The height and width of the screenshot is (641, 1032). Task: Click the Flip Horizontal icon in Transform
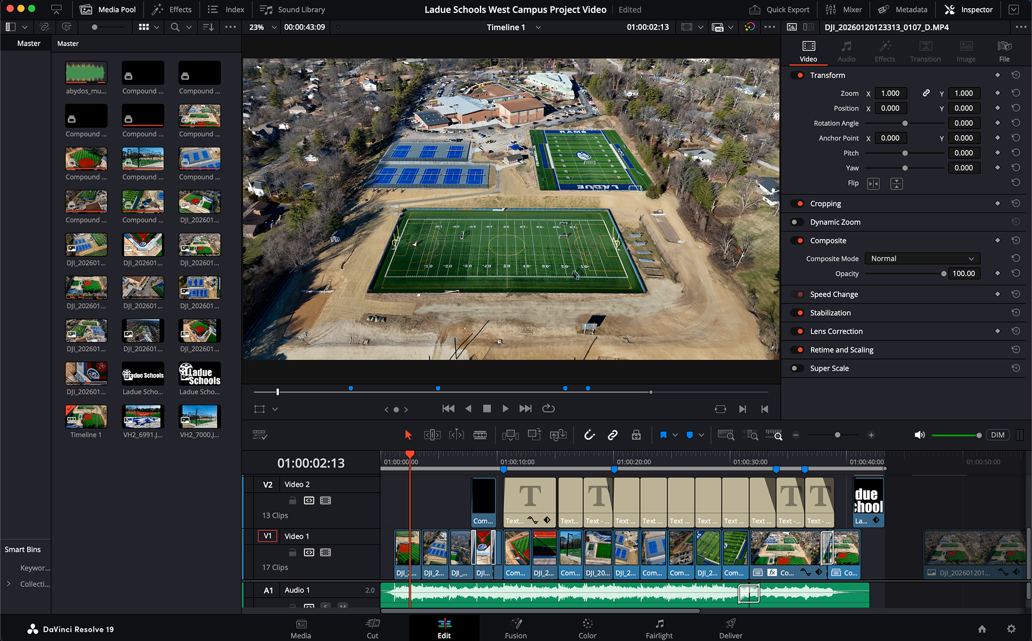coord(873,184)
